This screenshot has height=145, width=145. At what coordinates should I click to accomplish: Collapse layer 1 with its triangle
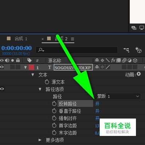click(25, 67)
